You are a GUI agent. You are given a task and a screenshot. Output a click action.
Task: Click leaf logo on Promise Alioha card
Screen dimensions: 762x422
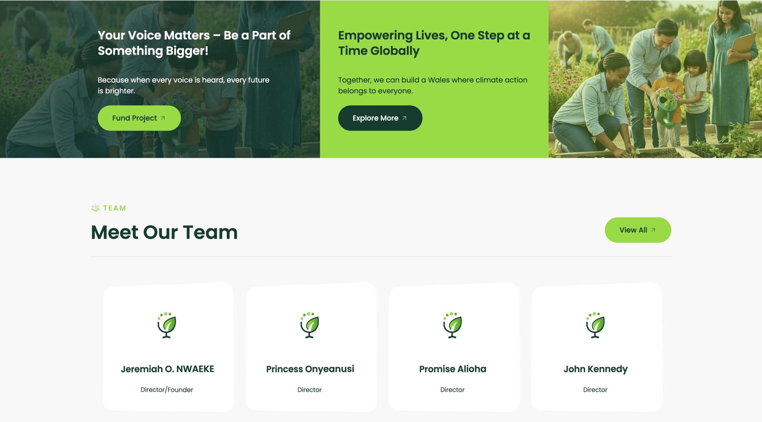click(x=452, y=325)
